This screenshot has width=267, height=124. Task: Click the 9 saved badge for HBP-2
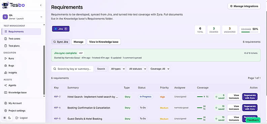tap(220, 97)
